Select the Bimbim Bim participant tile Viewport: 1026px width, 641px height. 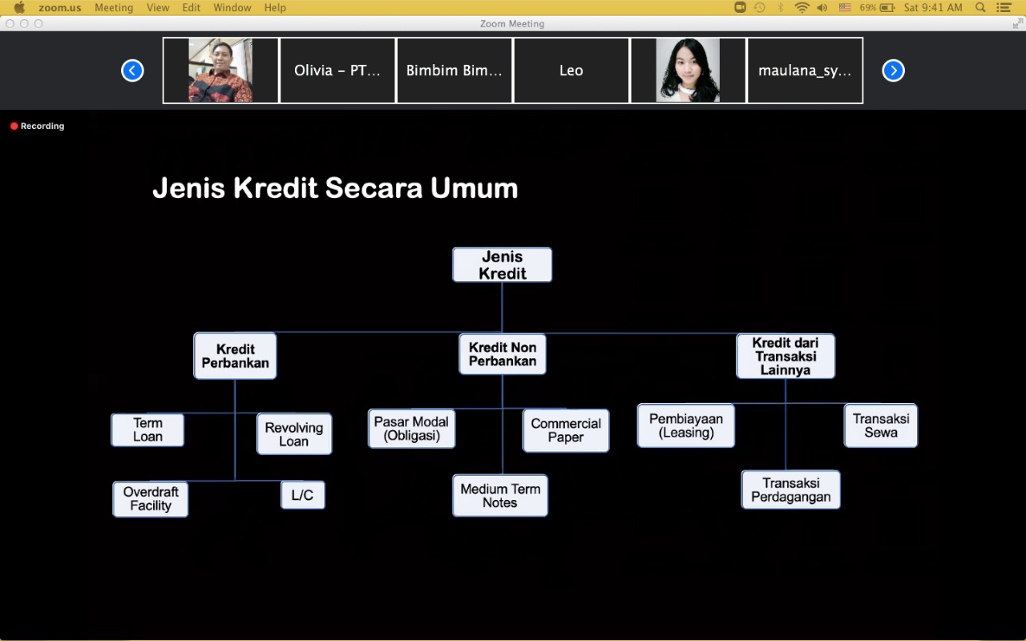454,71
